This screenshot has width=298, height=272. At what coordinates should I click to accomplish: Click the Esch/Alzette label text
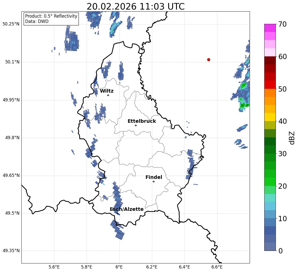[x=127, y=209]
